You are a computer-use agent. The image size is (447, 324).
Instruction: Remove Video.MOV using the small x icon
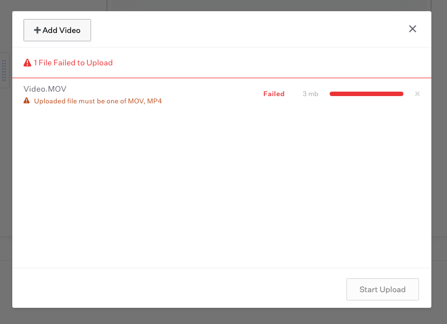coord(417,94)
